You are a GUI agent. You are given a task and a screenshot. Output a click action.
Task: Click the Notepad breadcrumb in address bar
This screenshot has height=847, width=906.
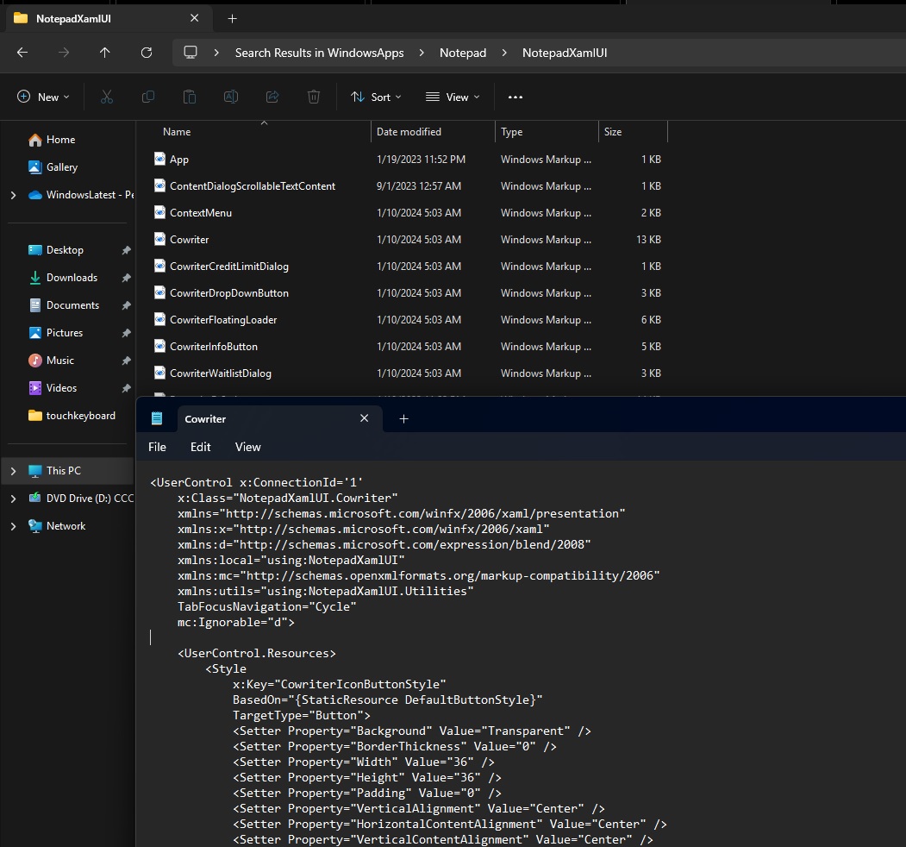click(463, 53)
